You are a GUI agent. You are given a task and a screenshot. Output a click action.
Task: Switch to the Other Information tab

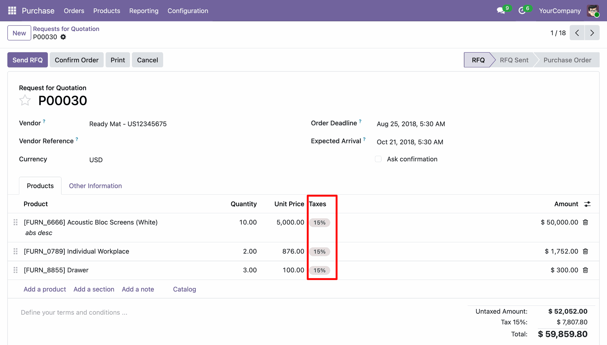(x=95, y=186)
